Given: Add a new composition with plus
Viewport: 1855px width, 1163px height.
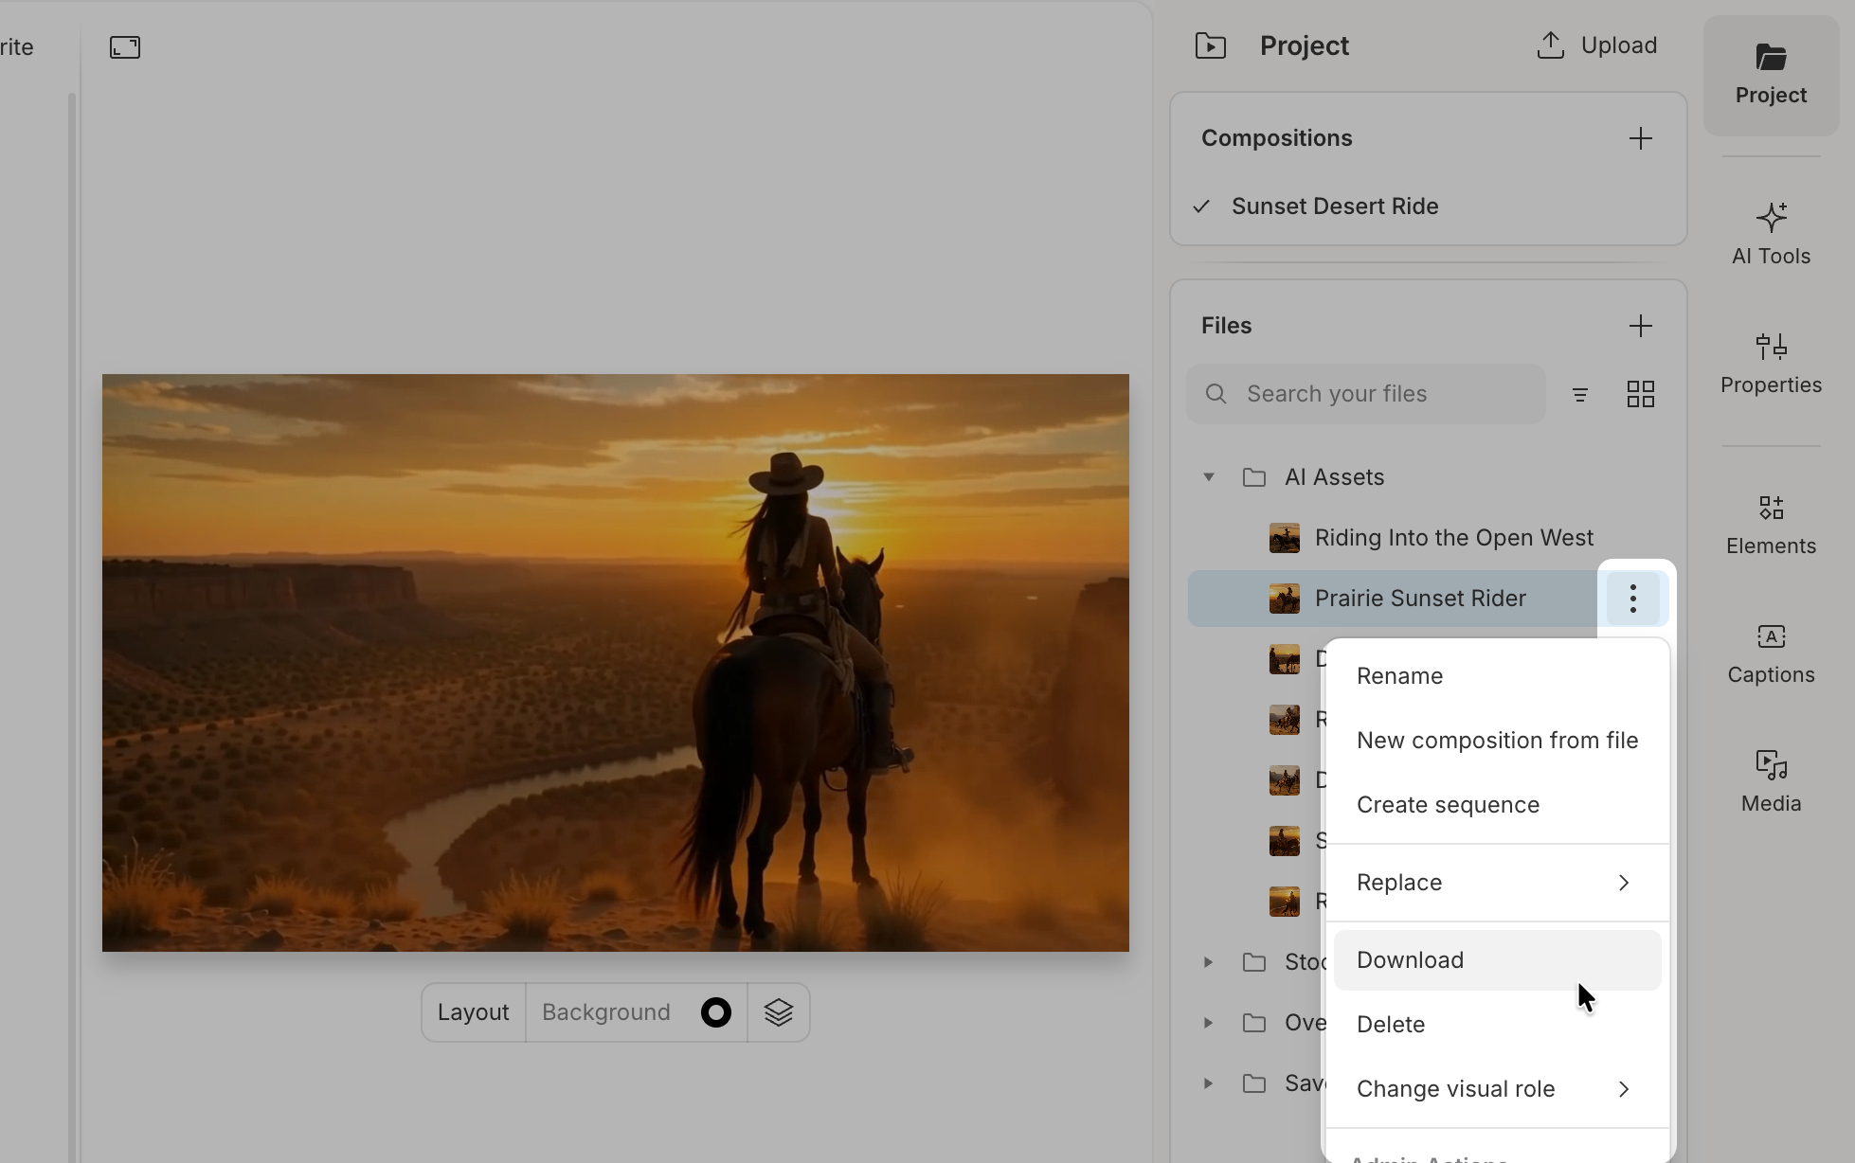Looking at the screenshot, I should 1640,138.
